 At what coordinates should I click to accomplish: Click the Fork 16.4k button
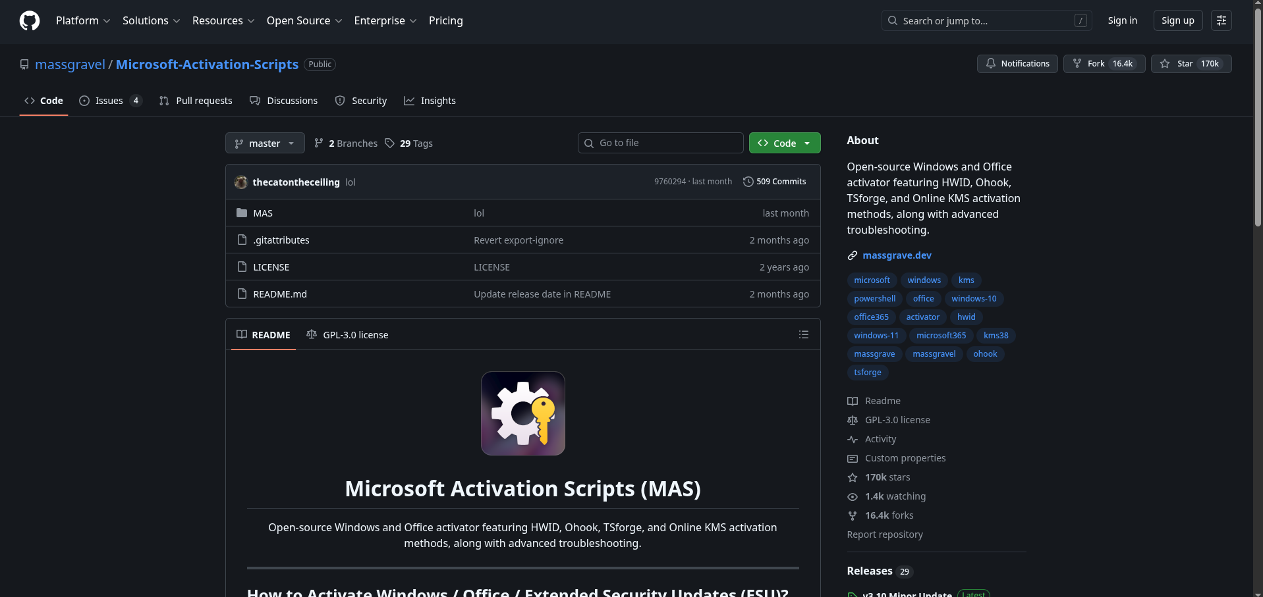pos(1104,63)
